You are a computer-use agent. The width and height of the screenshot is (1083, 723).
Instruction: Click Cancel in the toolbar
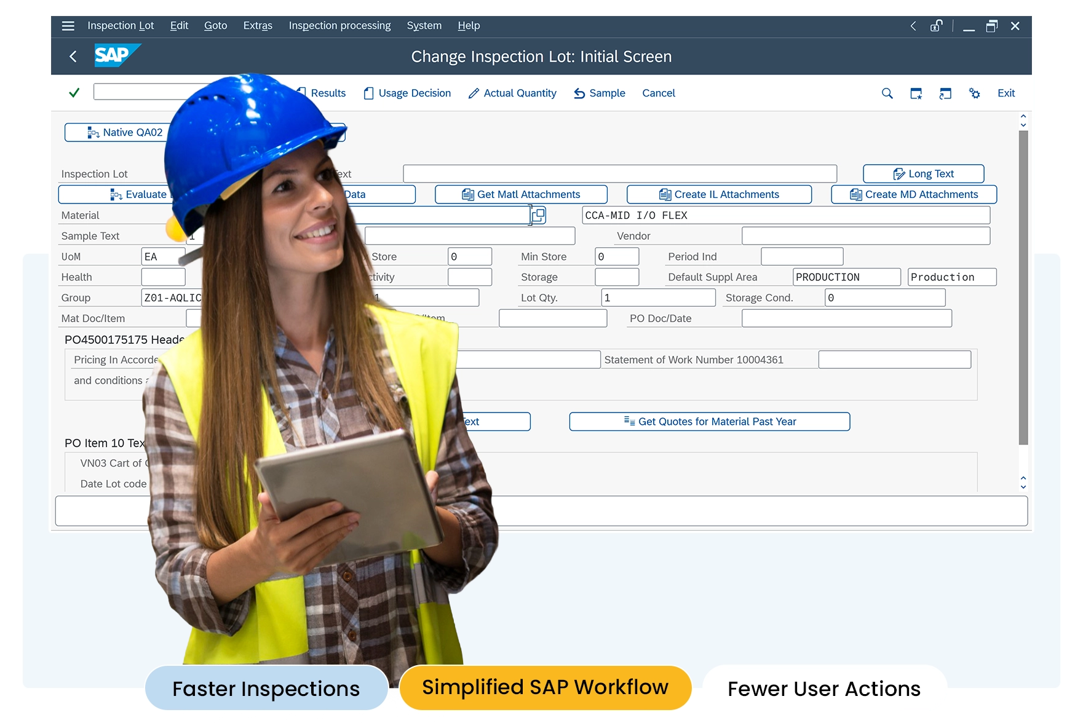point(659,93)
